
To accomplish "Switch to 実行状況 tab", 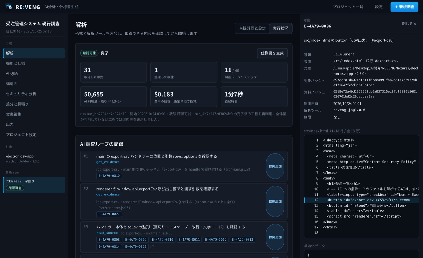I will click(281, 28).
